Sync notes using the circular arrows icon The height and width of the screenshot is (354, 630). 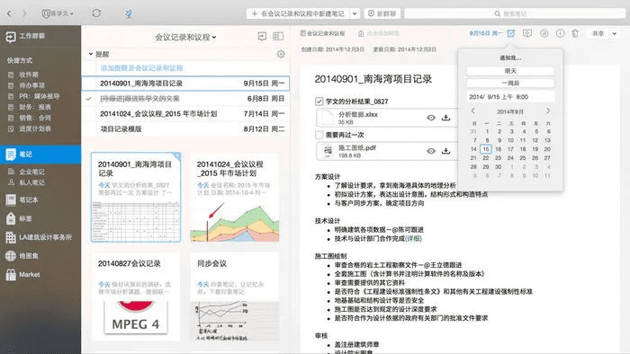click(96, 13)
